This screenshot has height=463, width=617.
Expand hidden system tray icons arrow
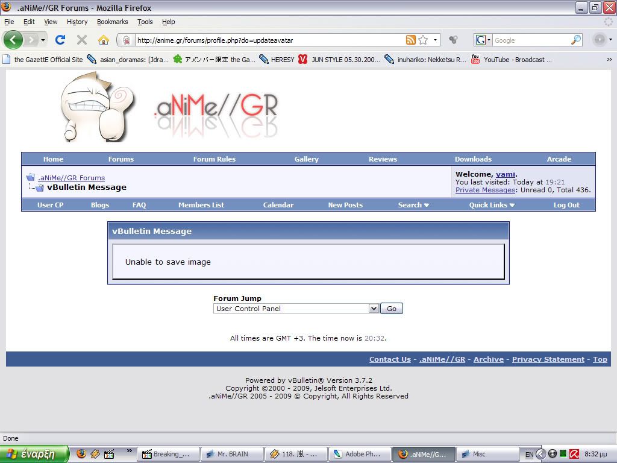(541, 454)
